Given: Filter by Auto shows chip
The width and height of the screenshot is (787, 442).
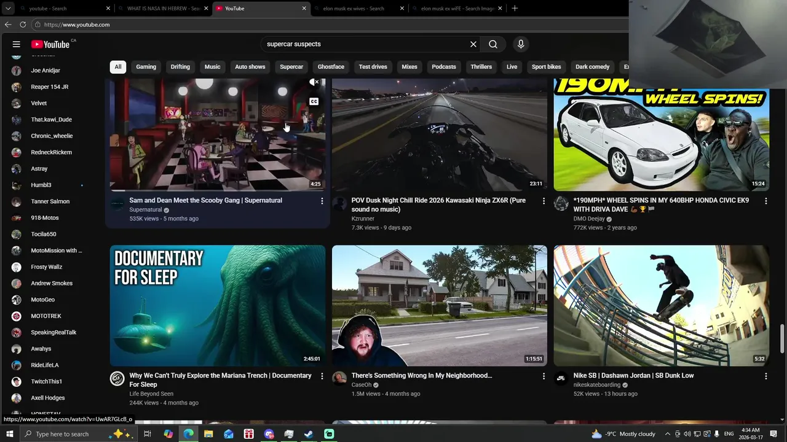Looking at the screenshot, I should pos(250,67).
